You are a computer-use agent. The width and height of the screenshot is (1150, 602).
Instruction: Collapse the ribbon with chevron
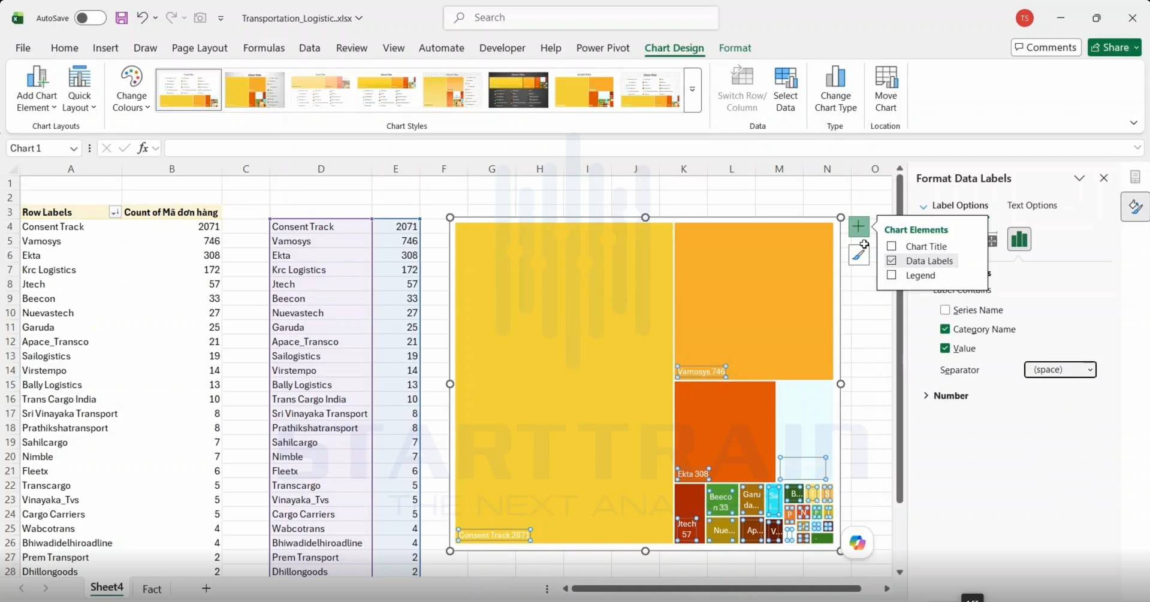[x=1133, y=123]
